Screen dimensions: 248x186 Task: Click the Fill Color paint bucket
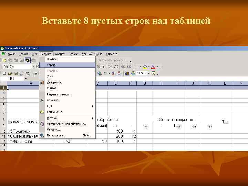145,67
